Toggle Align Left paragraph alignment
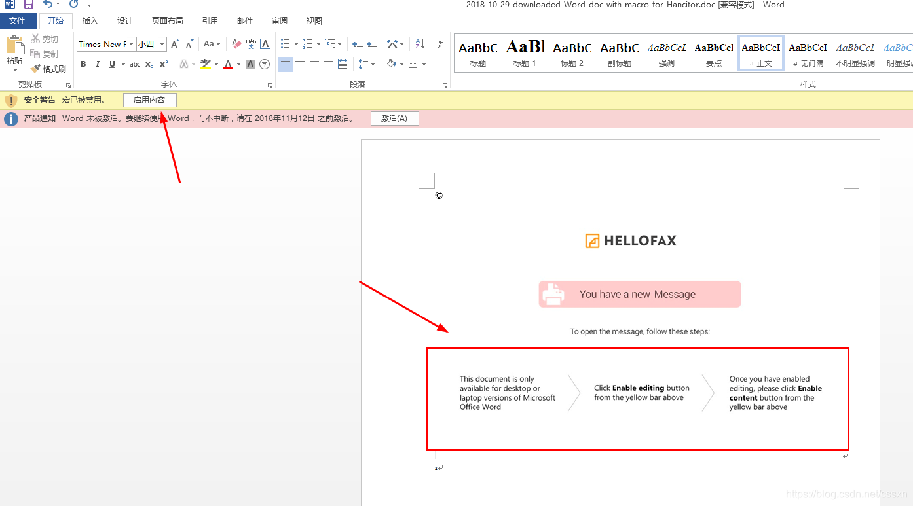913x506 pixels. 286,64
